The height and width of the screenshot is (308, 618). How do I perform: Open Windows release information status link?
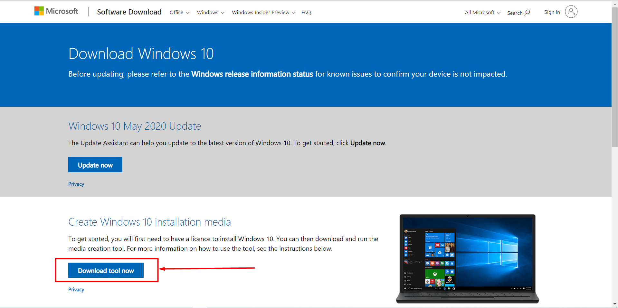point(252,74)
